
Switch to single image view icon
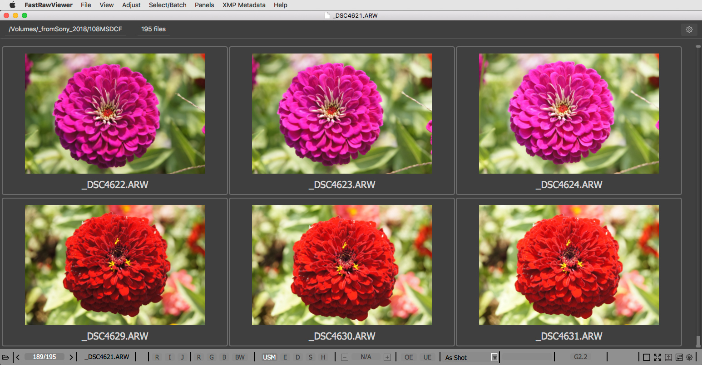[x=647, y=357]
